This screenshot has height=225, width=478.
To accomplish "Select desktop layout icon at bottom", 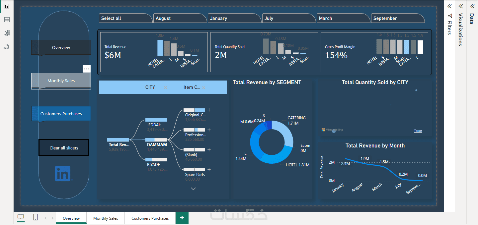I will tap(21, 217).
